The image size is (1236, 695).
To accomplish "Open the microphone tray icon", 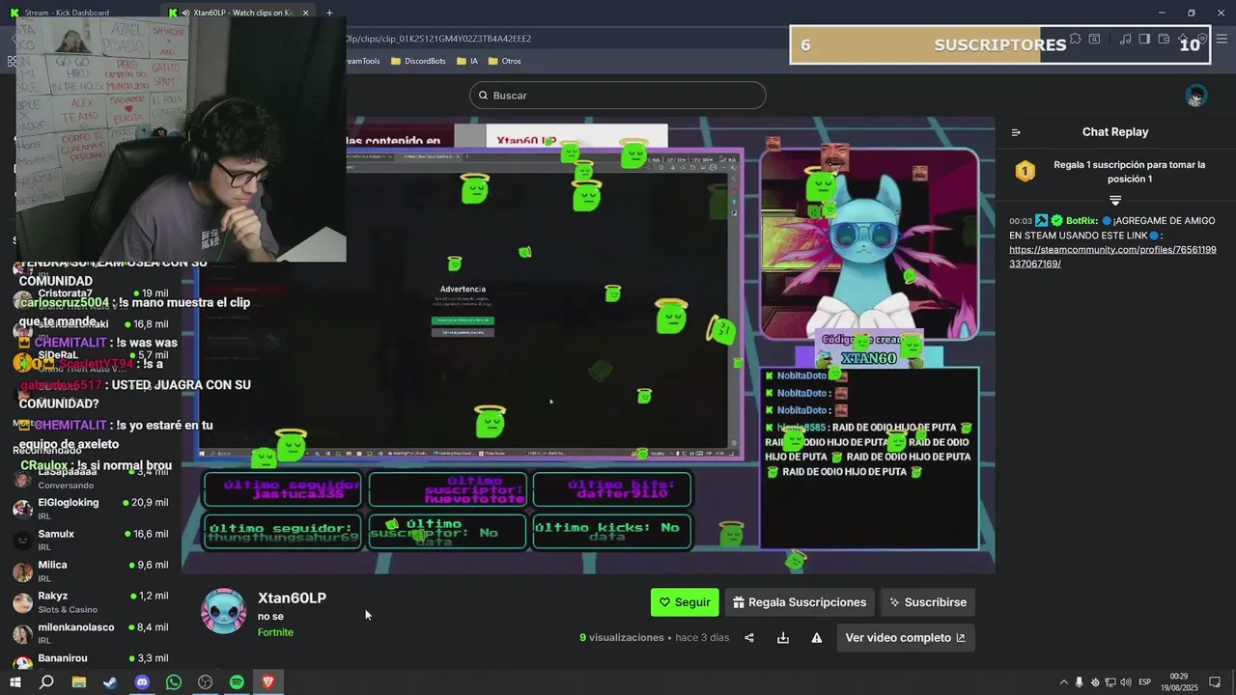I will (1080, 682).
